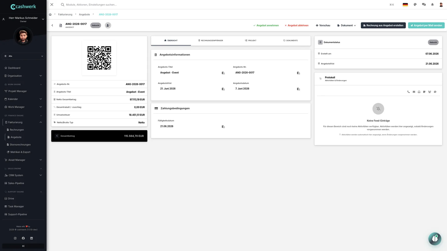This screenshot has width=447, height=251.
Task: Click the assign user icon next to Gebucht badge
Action: pyautogui.click(x=108, y=25)
